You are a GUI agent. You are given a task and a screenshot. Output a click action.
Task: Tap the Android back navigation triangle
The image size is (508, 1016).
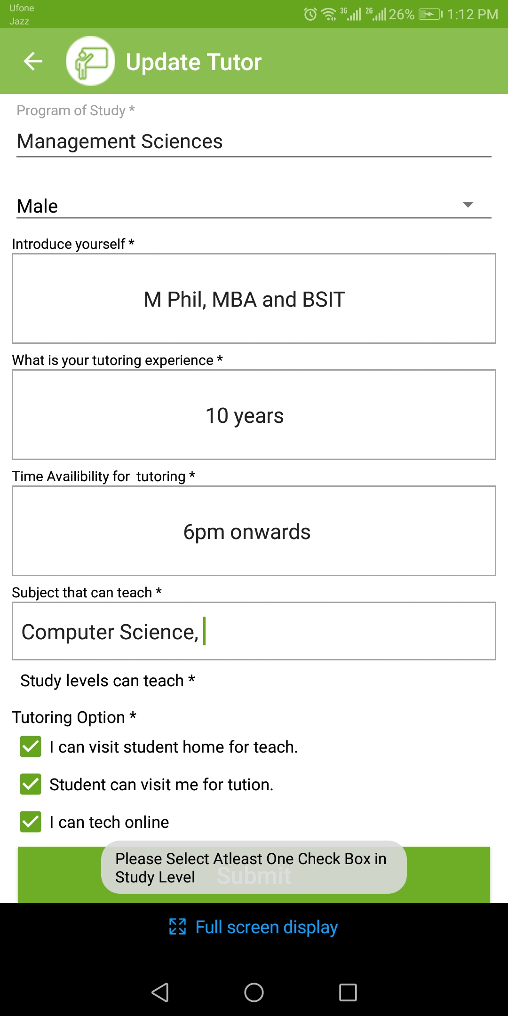point(160,992)
